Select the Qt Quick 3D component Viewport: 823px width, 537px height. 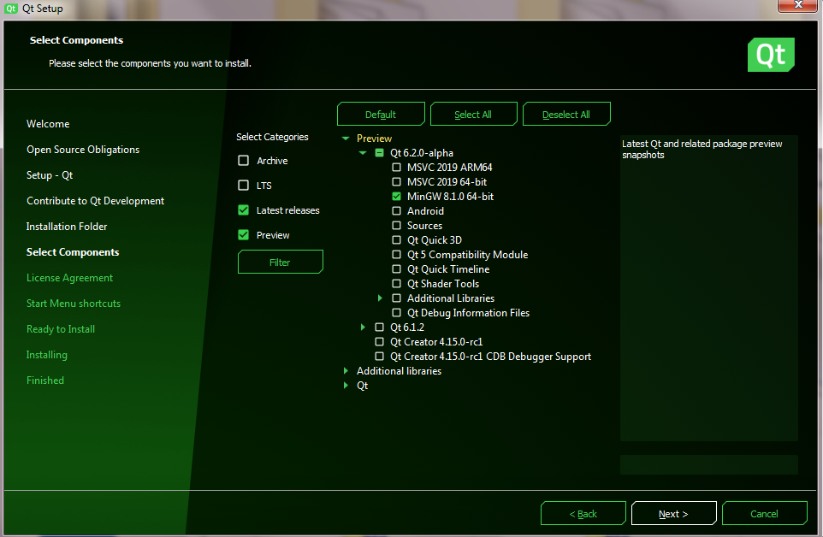[x=396, y=240]
